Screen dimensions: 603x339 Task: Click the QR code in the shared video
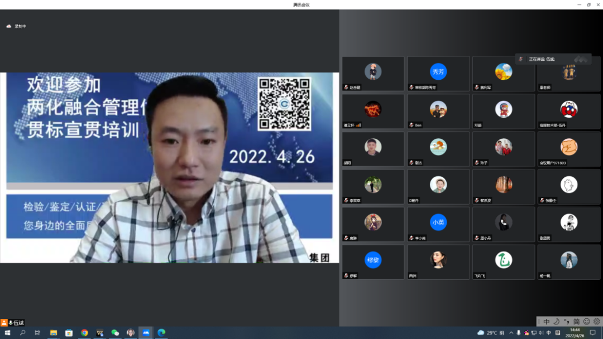pyautogui.click(x=284, y=104)
